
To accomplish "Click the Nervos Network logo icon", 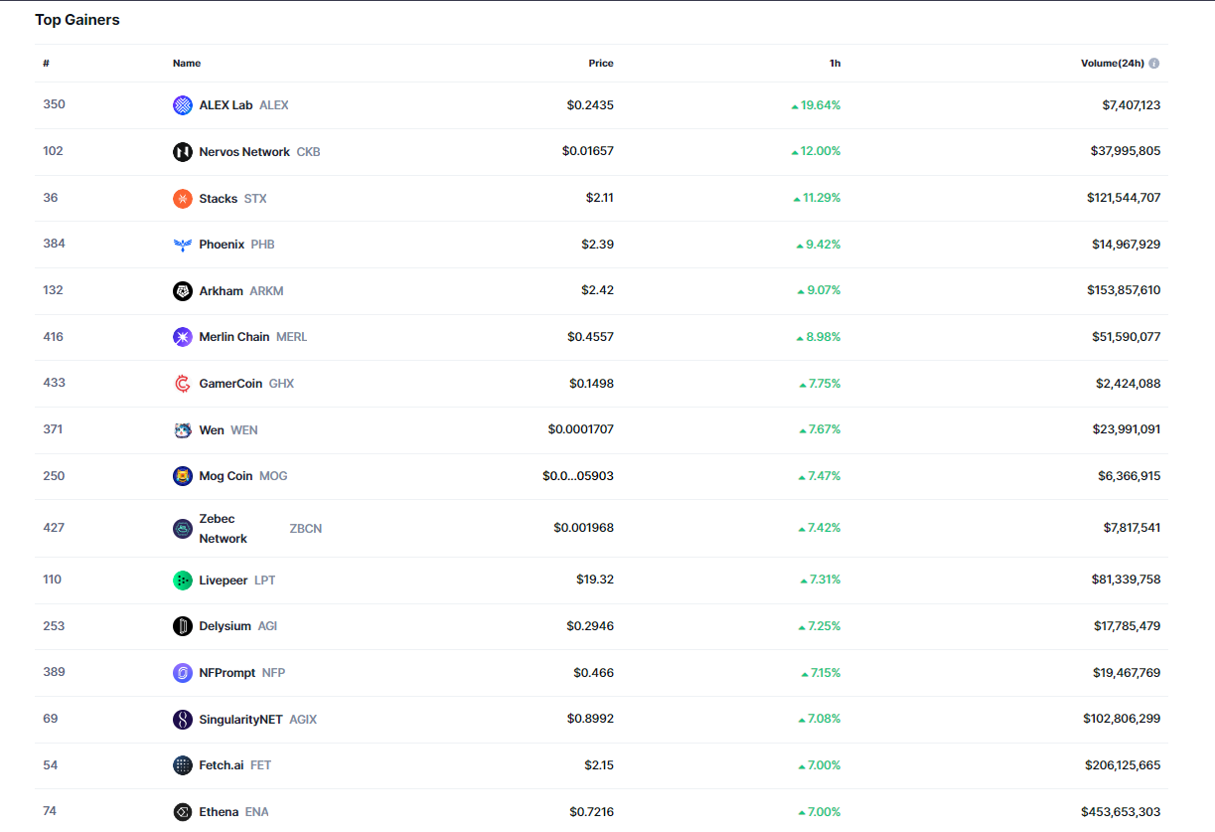I will point(183,152).
